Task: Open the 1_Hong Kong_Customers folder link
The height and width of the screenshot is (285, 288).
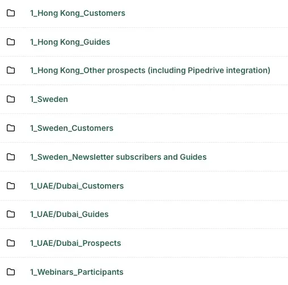Action: (x=78, y=13)
